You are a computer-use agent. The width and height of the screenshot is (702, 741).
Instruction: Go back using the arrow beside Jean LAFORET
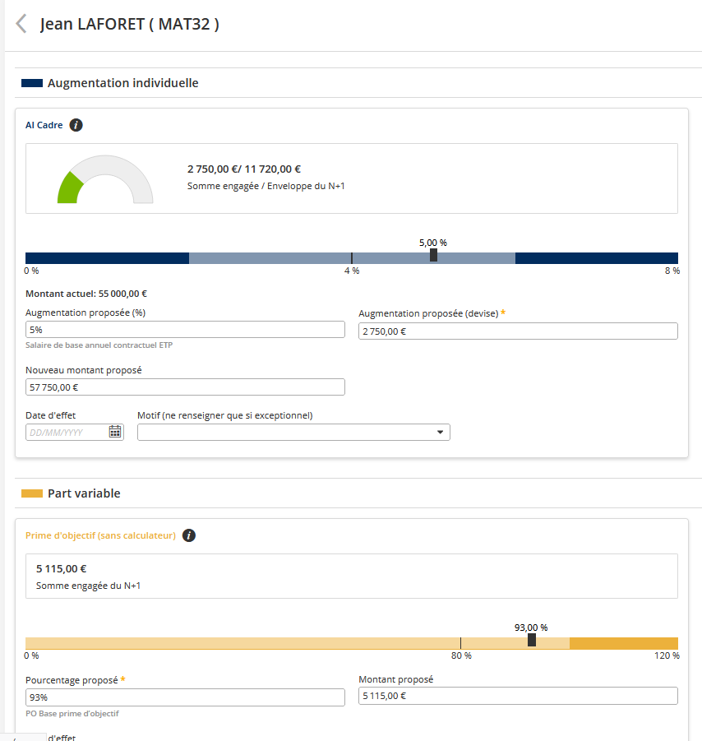[x=21, y=24]
